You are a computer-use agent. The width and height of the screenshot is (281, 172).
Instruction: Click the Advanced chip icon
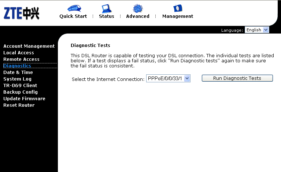(x=138, y=8)
